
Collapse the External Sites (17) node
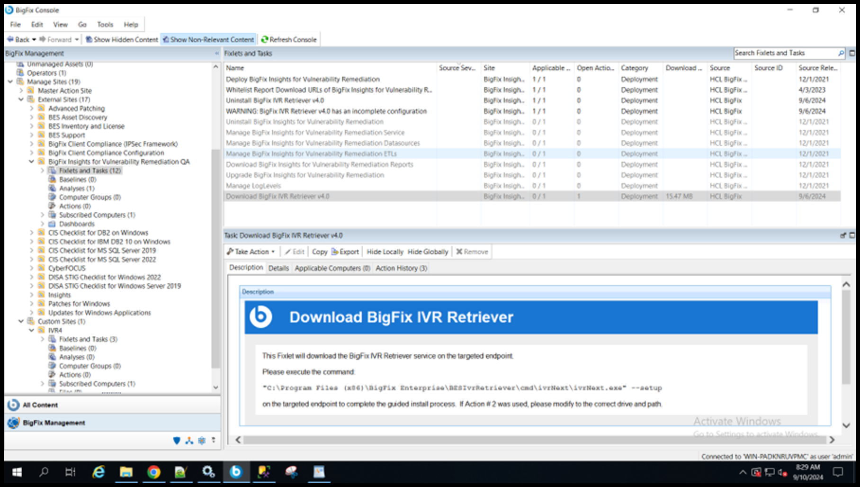[x=21, y=99]
